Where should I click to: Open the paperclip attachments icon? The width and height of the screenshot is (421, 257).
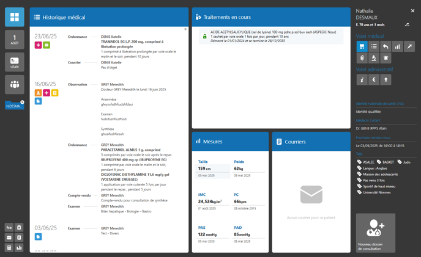[x=362, y=58]
